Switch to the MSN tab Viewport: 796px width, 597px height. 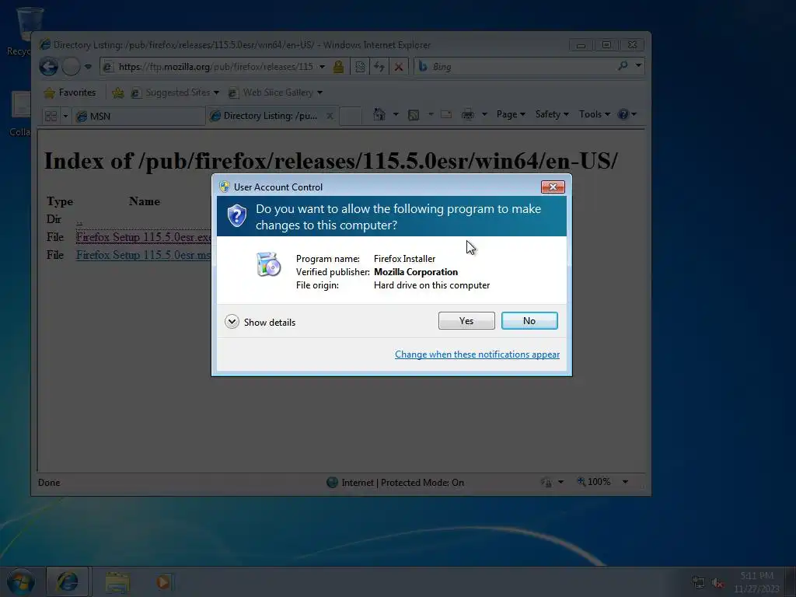pyautogui.click(x=138, y=117)
